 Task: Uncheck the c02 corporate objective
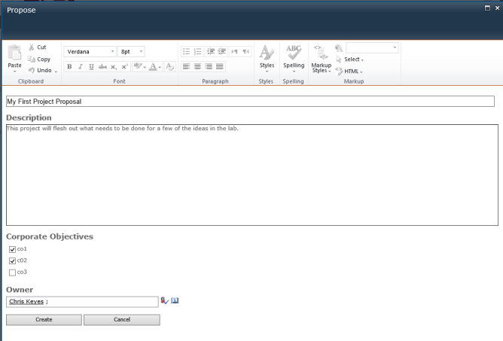[x=12, y=260]
